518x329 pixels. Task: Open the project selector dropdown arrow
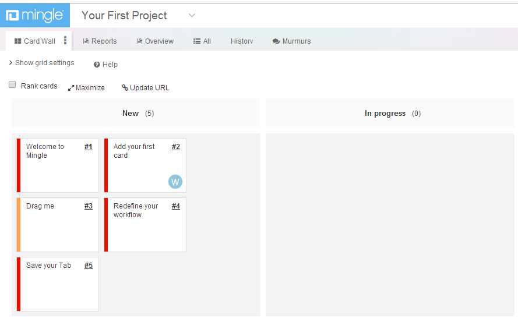192,16
